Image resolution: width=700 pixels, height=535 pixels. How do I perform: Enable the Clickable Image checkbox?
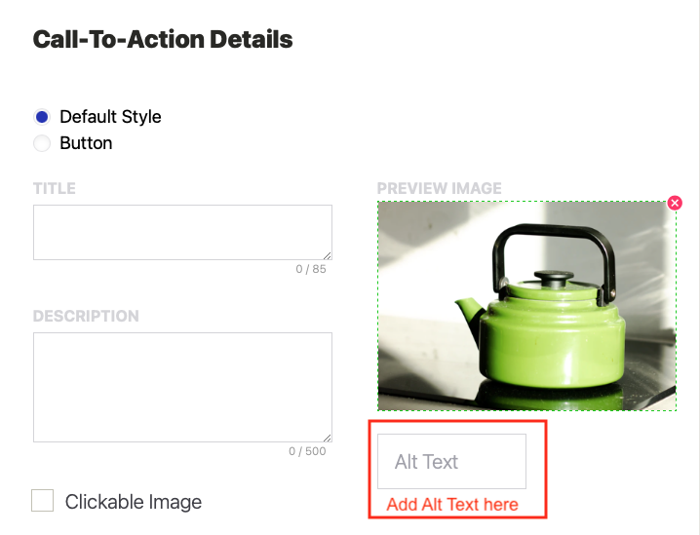(43, 501)
